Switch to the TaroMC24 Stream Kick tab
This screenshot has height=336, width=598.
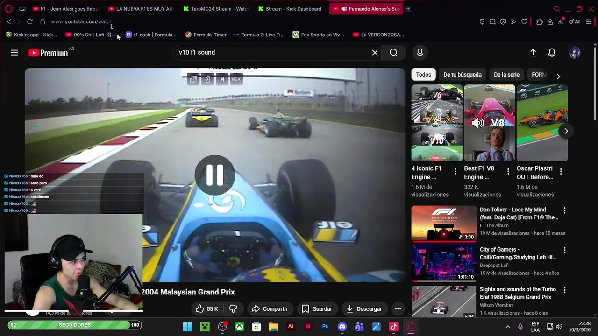pyautogui.click(x=216, y=9)
